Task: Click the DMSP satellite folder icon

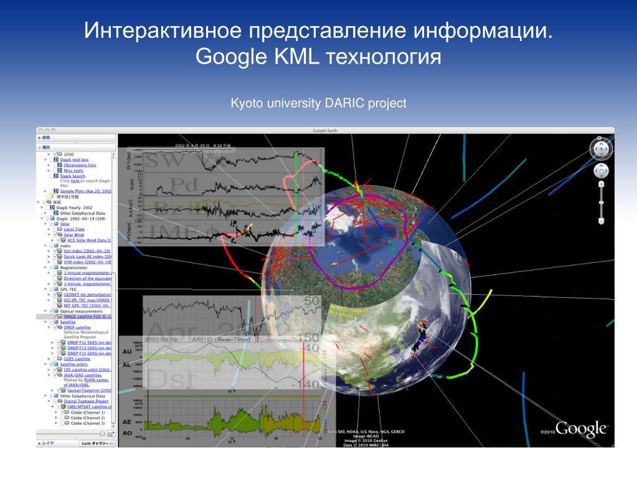Action: click(60, 327)
